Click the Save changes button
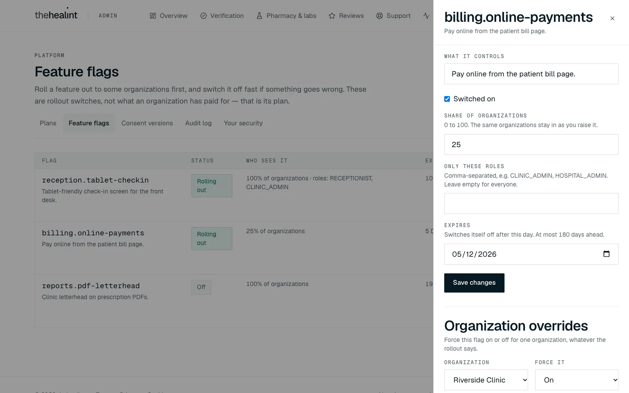Screen dimensions: 629x393 [x=474, y=283]
